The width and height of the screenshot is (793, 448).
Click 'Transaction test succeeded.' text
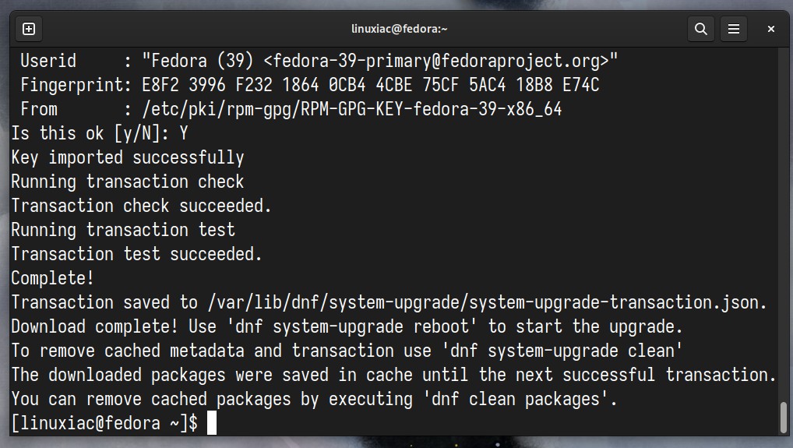pyautogui.click(x=136, y=254)
